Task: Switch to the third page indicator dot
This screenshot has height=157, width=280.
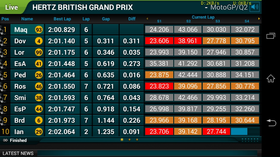Action: (137, 140)
